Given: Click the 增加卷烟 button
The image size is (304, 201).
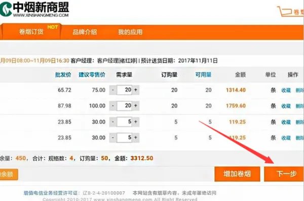Looking at the screenshot, I should point(237,174).
